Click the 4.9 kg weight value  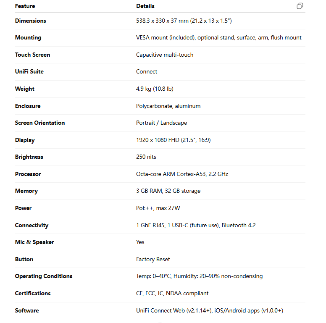point(155,89)
